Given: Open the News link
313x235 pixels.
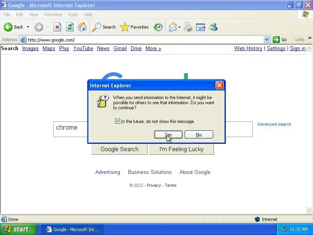Looking at the screenshot, I should click(x=103, y=48).
